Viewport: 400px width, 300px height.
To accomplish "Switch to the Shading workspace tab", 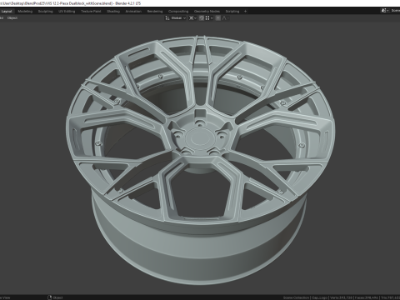I will 113,12.
